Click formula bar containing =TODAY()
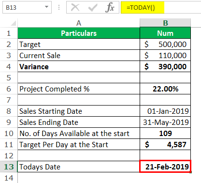The height and width of the screenshot is (183, 201). 161,7
